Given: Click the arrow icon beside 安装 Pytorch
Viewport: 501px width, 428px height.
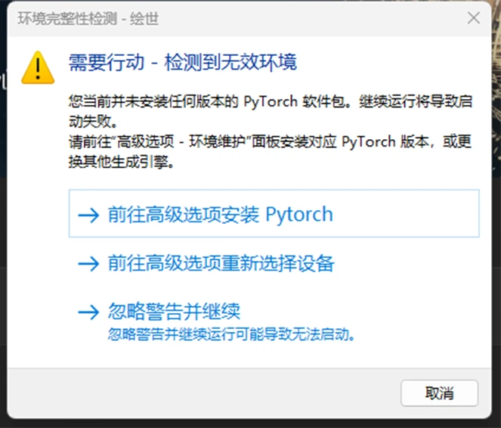Looking at the screenshot, I should [x=88, y=215].
